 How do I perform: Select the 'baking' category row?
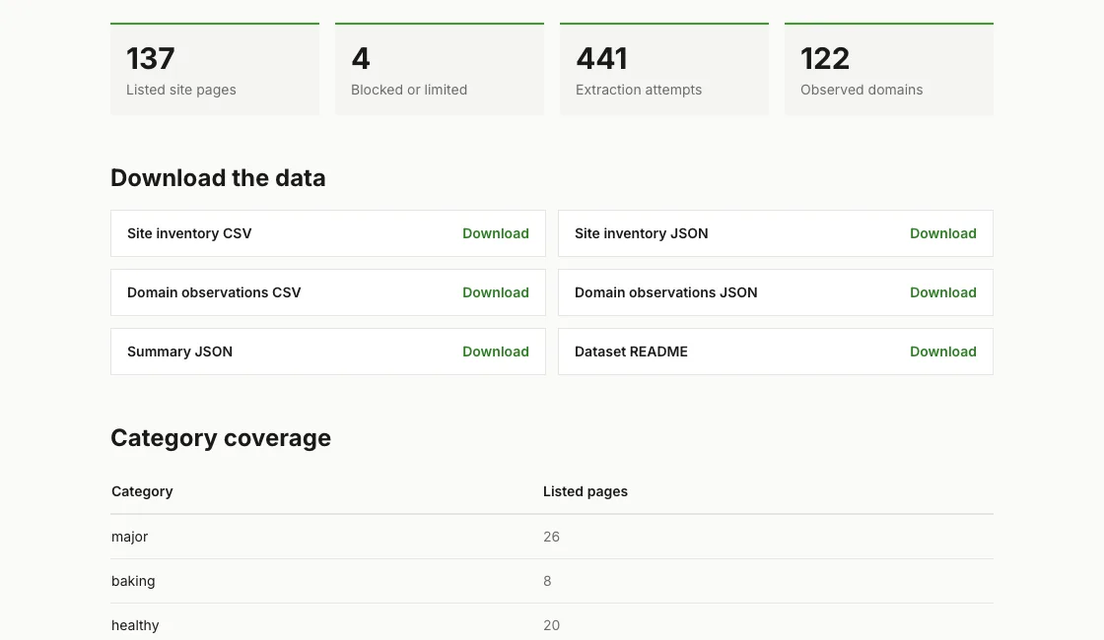click(552, 581)
